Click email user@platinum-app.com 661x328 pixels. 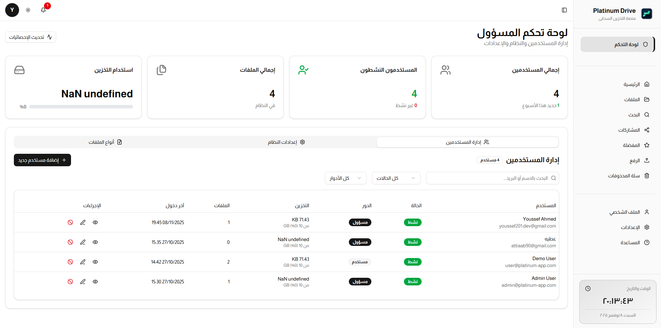click(x=530, y=265)
